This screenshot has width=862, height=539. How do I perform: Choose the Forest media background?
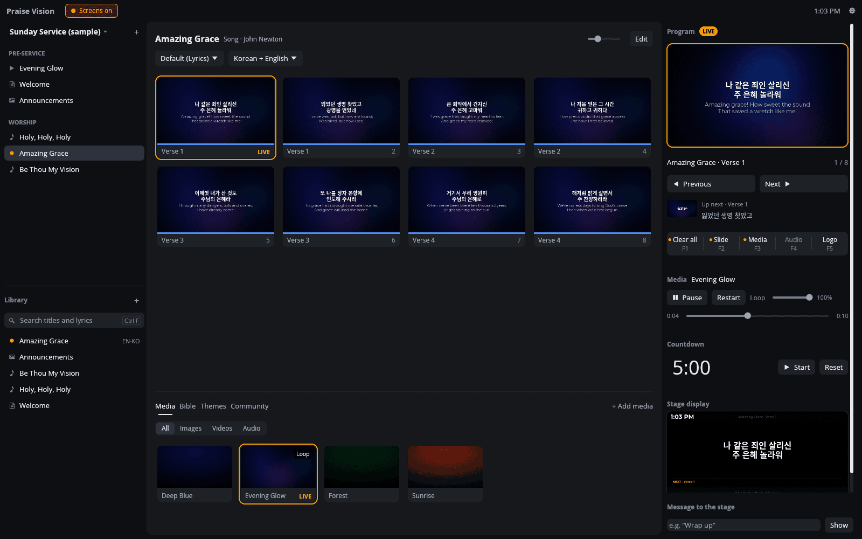(x=362, y=474)
